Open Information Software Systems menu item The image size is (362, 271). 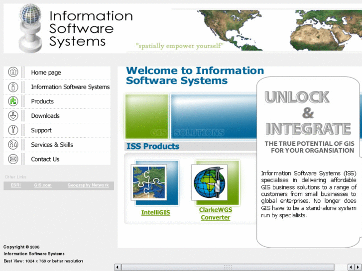70,87
